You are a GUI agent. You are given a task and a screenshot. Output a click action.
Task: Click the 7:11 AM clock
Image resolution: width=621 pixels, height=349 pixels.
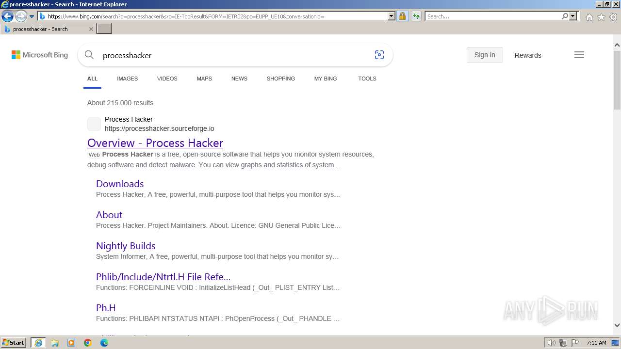tap(597, 343)
